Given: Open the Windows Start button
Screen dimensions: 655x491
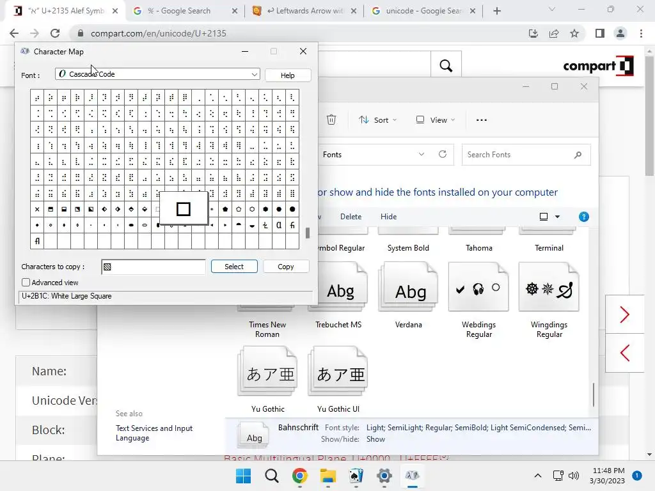Looking at the screenshot, I should pos(244,476).
